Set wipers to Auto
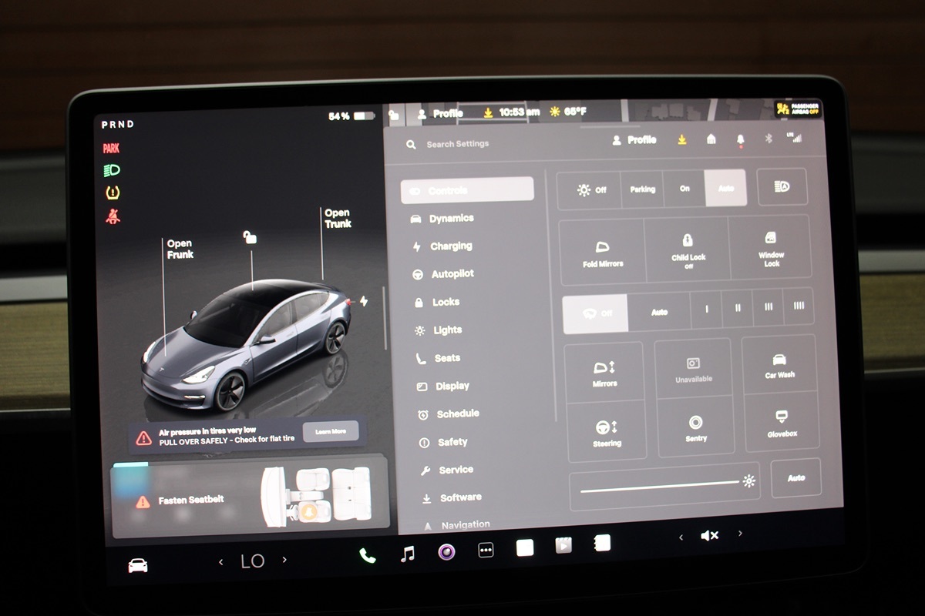 659,313
